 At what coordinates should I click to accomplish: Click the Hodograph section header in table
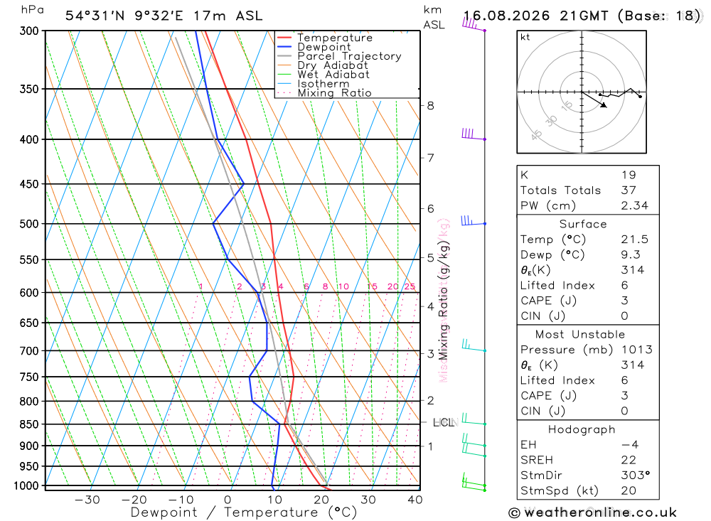[582, 430]
